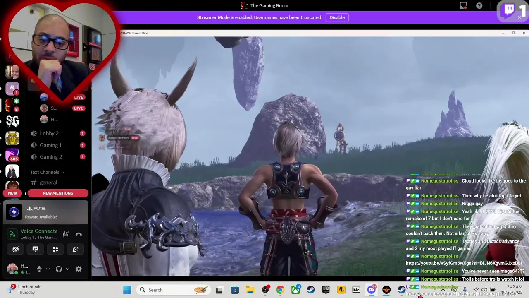This screenshot has height=298, width=529.
Task: Open 7-Zip from taskbar
Action: (356, 290)
